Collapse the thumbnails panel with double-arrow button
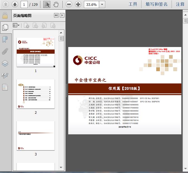The image size is (188, 173). [x=56, y=15]
